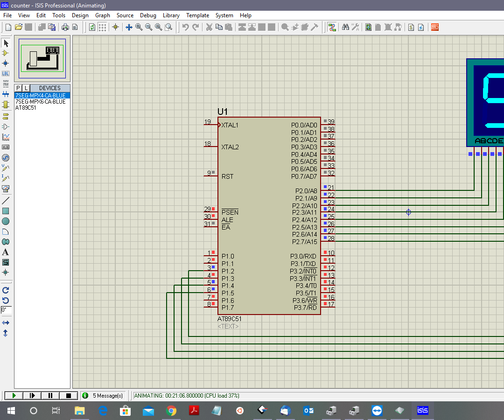Toggle the grid display
This screenshot has width=504, height=420.
(x=102, y=28)
